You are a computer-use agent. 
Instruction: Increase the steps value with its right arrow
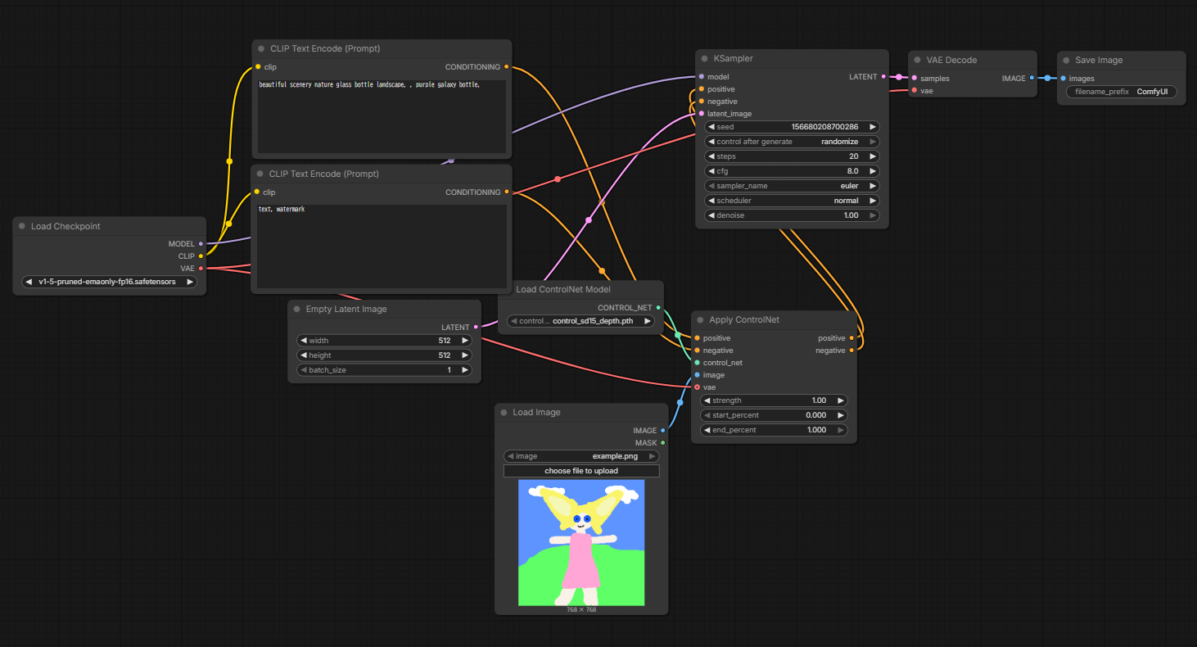tap(873, 156)
